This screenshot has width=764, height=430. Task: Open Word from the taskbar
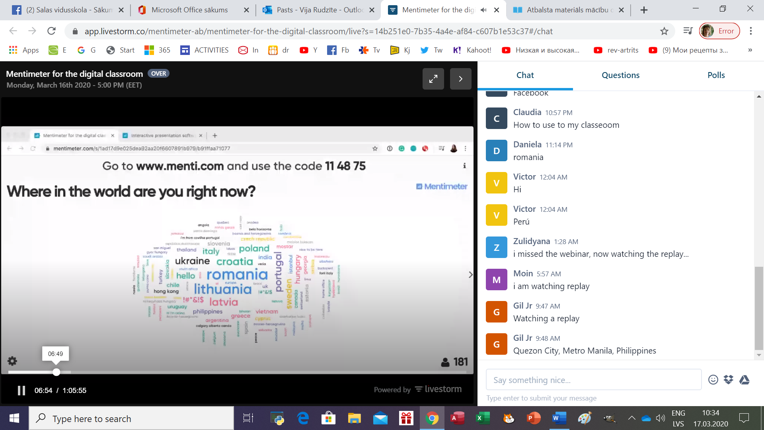pyautogui.click(x=559, y=418)
